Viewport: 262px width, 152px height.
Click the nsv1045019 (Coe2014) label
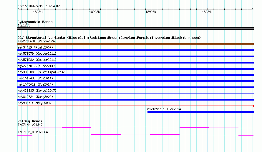coord(35,84)
